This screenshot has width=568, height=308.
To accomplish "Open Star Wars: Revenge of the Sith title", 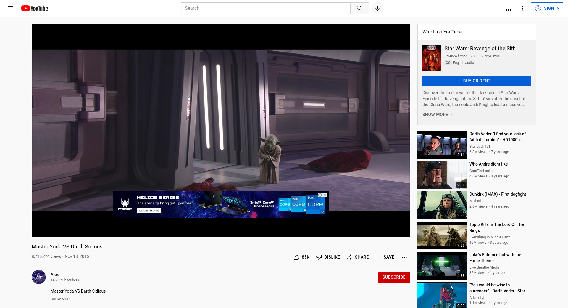I will pyautogui.click(x=480, y=49).
